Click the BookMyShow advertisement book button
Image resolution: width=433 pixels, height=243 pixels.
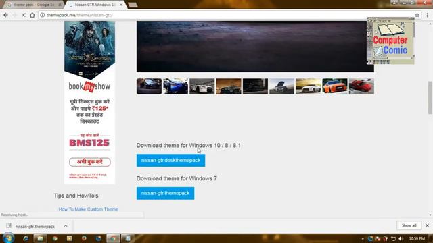[x=90, y=162]
